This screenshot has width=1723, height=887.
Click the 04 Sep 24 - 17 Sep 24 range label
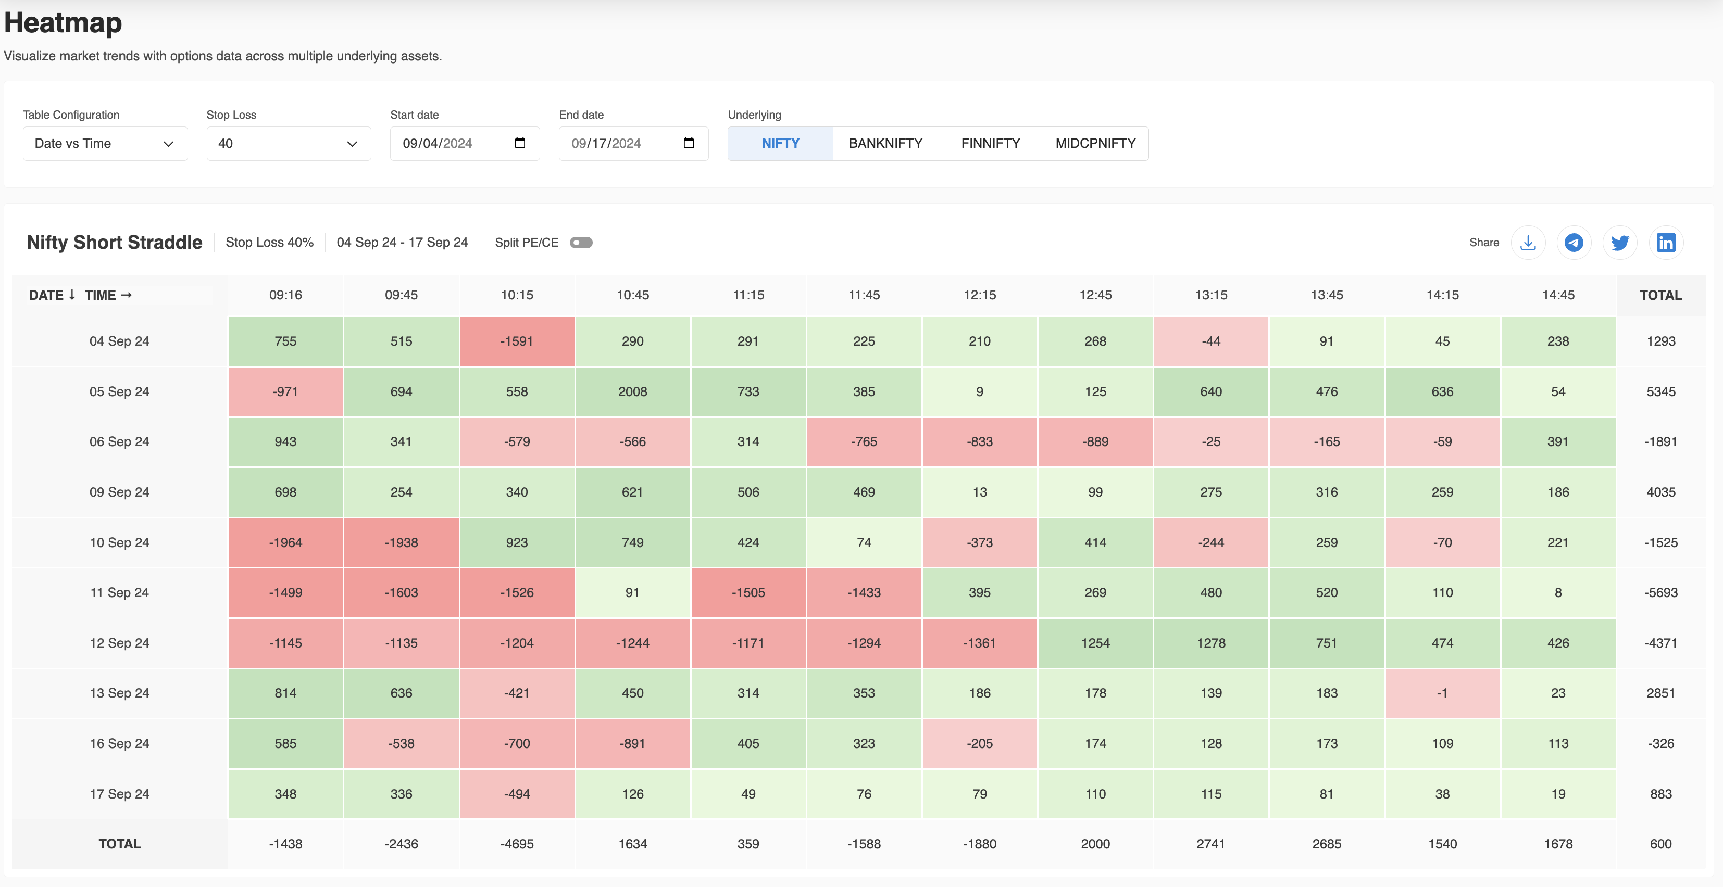coord(402,243)
